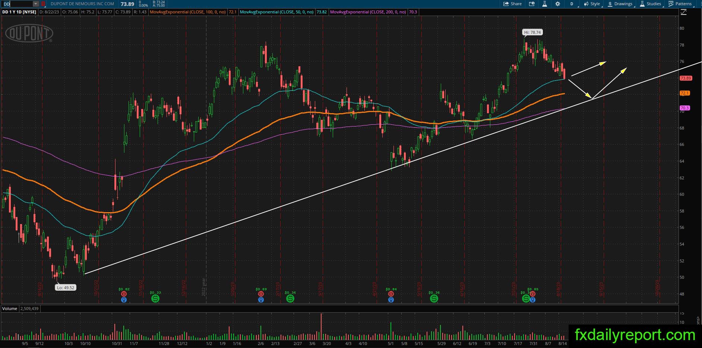The height and width of the screenshot is (348, 702).
Task: Click the February $0.36 dividend icon
Action: 290,298
